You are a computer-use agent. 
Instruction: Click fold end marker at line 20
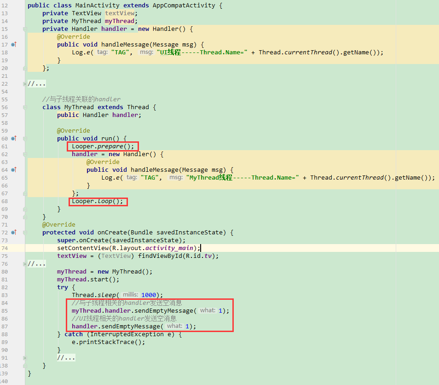[x=25, y=68]
